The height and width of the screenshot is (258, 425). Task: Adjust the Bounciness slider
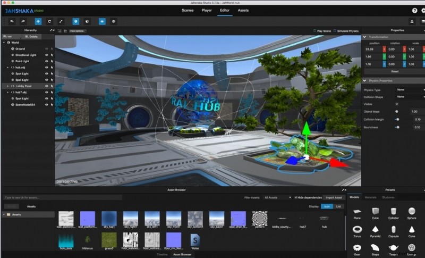click(x=397, y=127)
